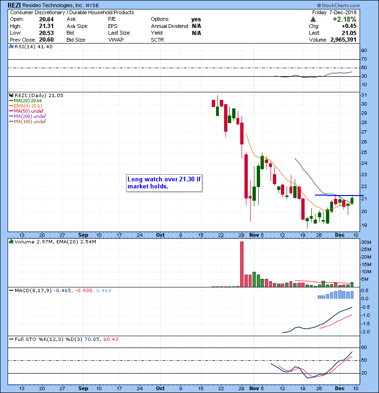Image resolution: width=379 pixels, height=393 pixels.
Task: Click the Resideo Technologies, Inc. company name
Action: click(x=53, y=5)
